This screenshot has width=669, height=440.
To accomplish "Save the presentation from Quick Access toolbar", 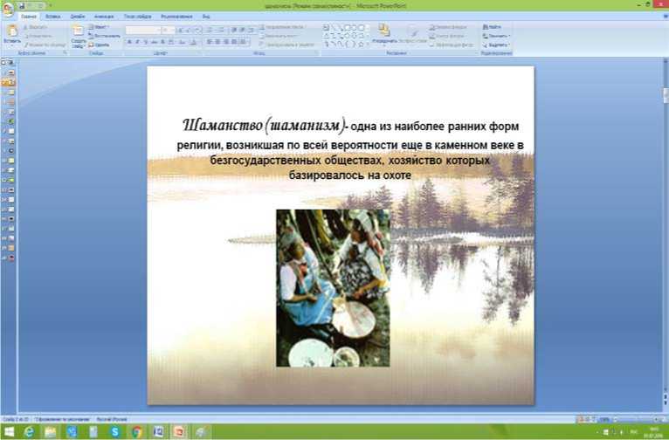I will (21, 5).
